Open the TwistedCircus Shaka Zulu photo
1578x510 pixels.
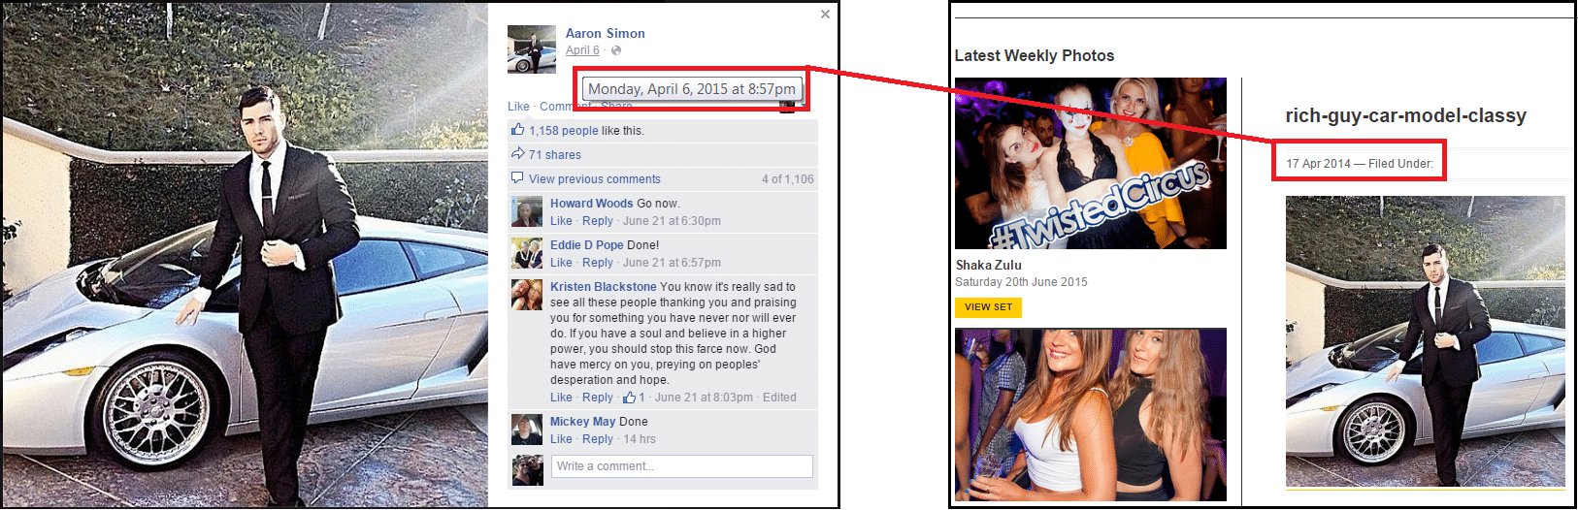(x=1091, y=163)
